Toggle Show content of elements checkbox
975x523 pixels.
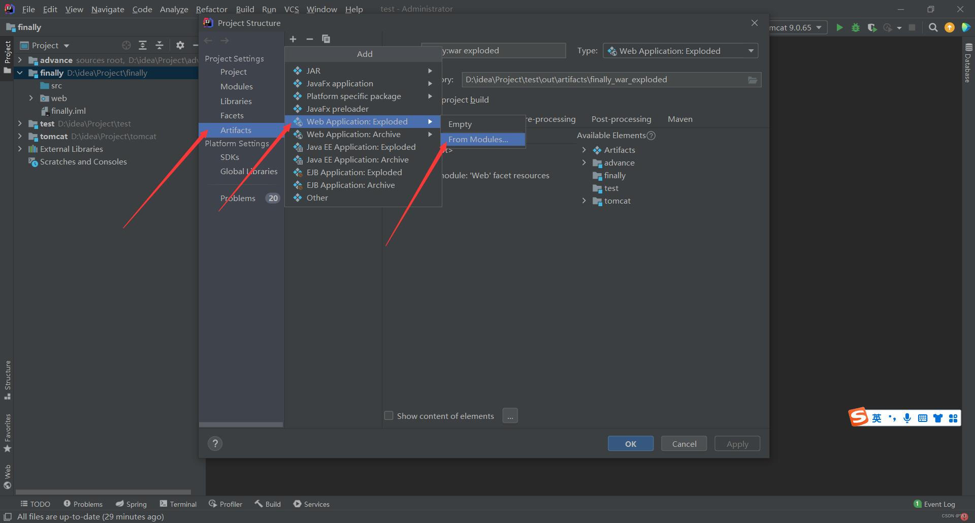(x=389, y=415)
